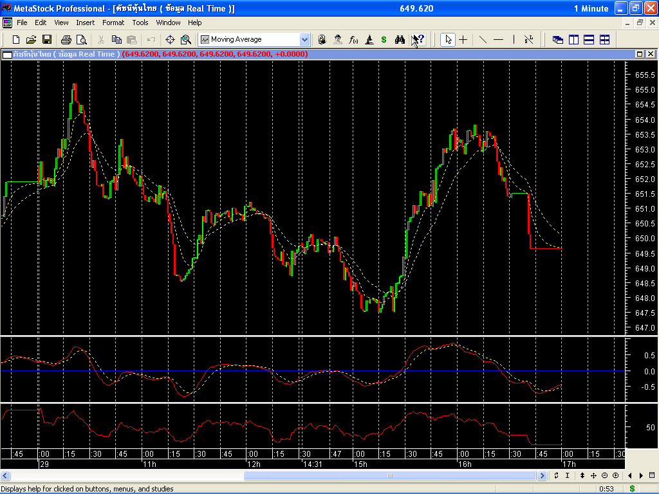The image size is (659, 494).
Task: Select the trendline drawing tool
Action: [x=483, y=39]
